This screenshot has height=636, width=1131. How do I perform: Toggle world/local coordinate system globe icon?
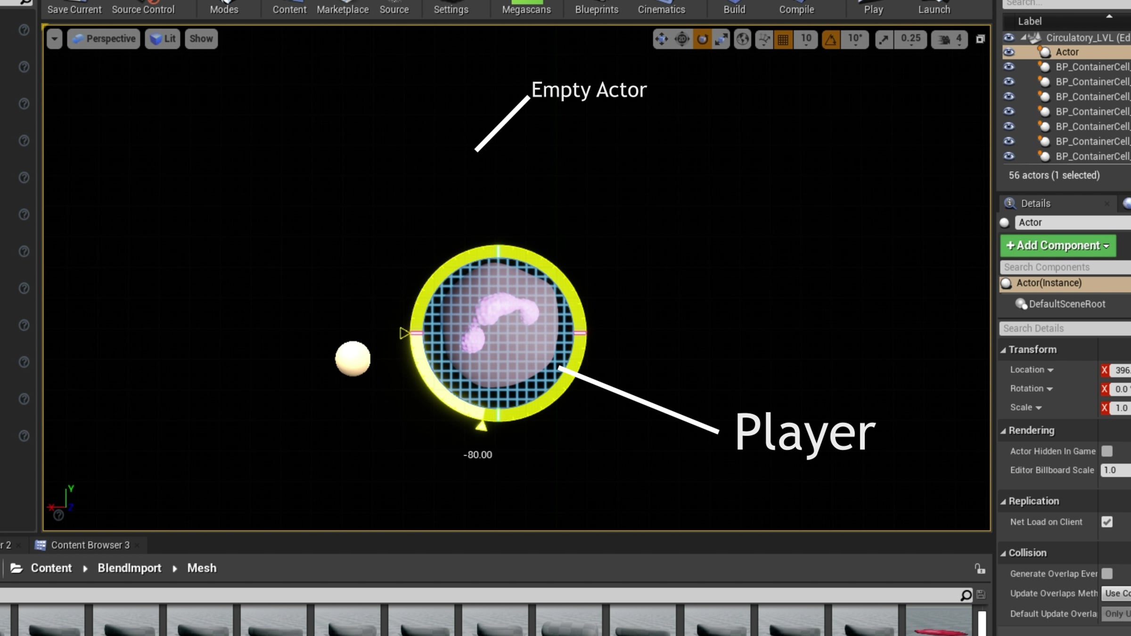743,39
